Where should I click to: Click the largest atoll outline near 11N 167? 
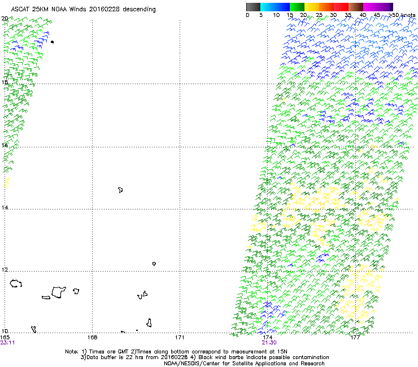point(58,292)
